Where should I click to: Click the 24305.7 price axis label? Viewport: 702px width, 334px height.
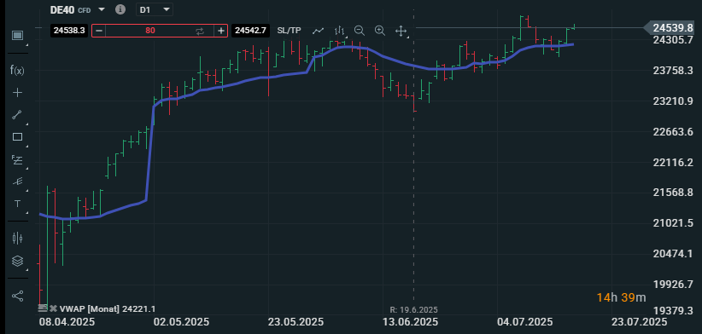(x=673, y=40)
